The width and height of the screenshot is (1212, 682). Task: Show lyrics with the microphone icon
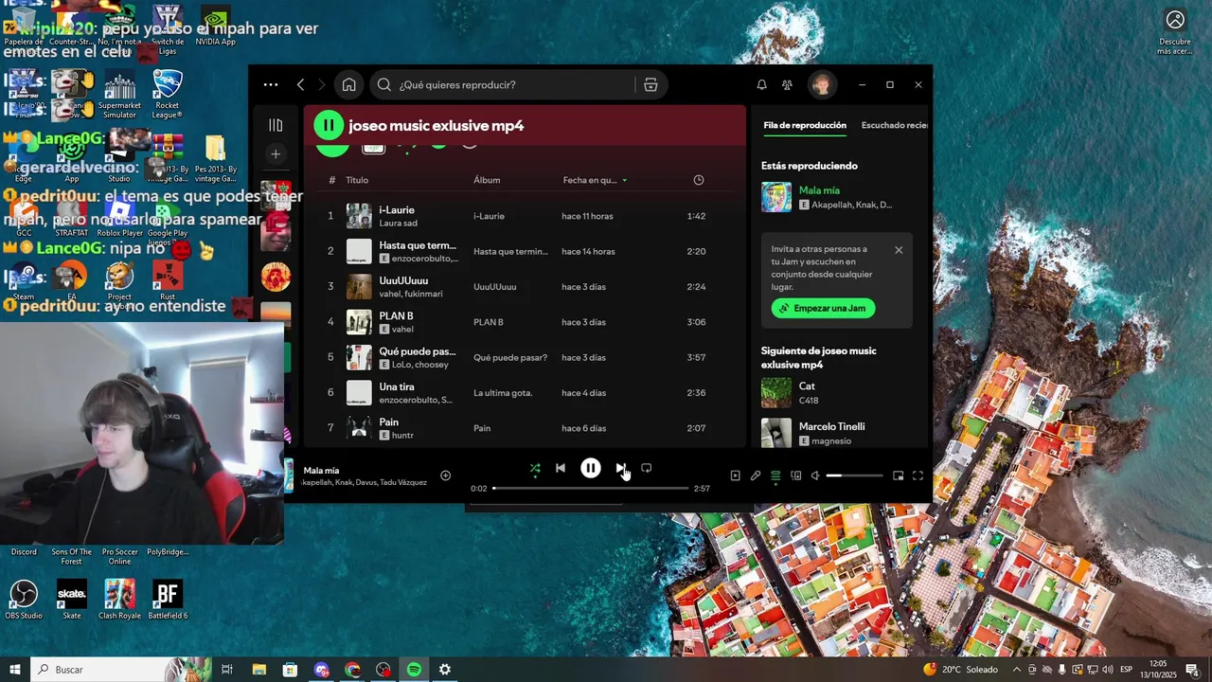coord(756,476)
